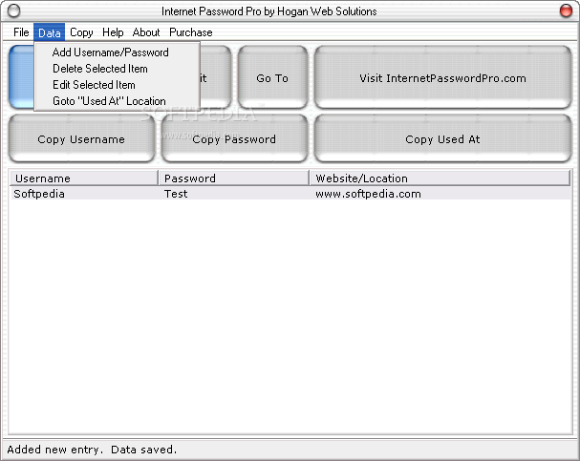This screenshot has height=461, width=580.
Task: Click the Copy Username button
Action: point(81,139)
